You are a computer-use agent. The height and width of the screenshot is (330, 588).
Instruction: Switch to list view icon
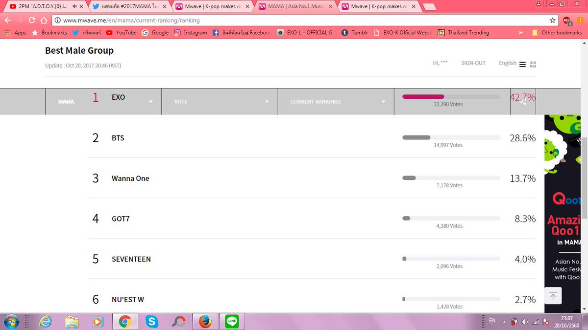coord(522,64)
